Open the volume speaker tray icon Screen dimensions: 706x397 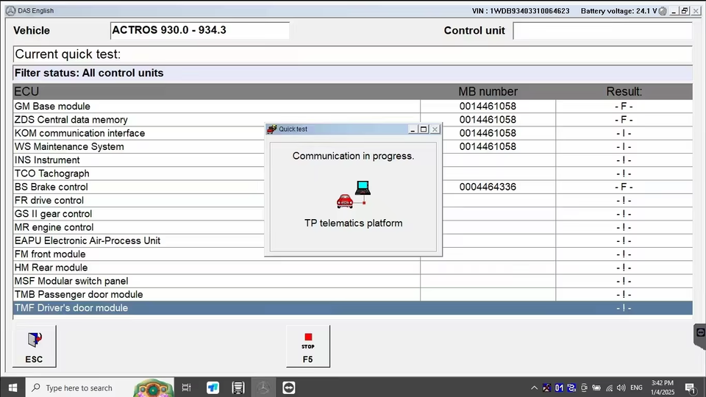621,387
